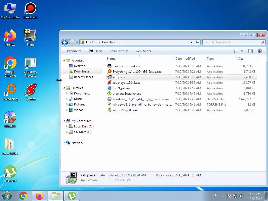Image resolution: width=268 pixels, height=201 pixels.
Task: Select the Bandicam desktop shortcut
Action: (30, 11)
